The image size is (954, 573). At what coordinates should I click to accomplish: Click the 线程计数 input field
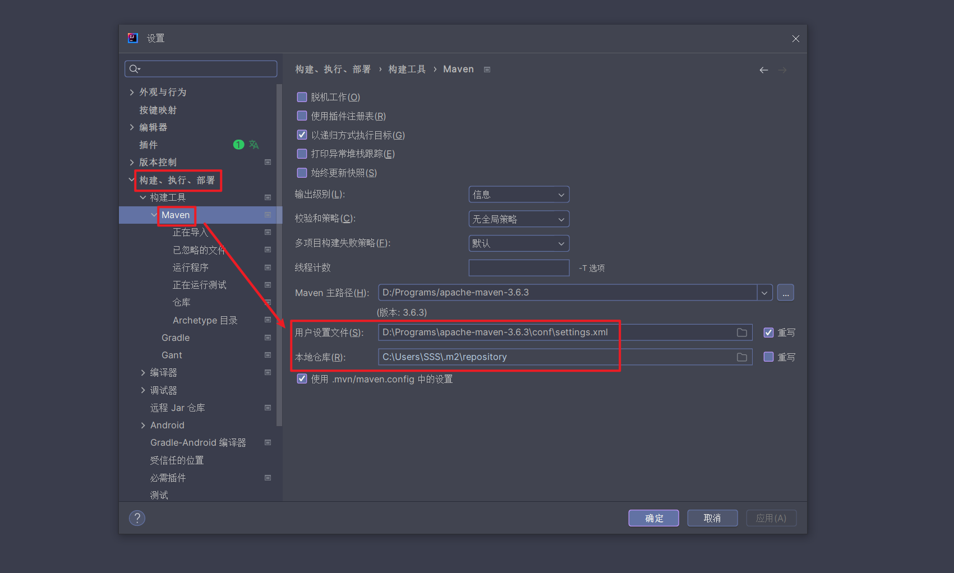pos(519,268)
